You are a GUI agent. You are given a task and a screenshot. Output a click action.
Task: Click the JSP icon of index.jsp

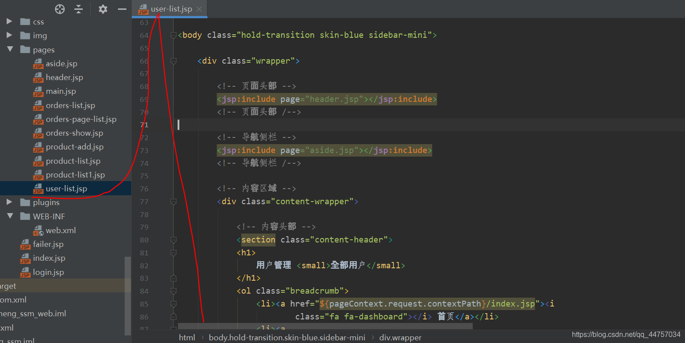25,258
